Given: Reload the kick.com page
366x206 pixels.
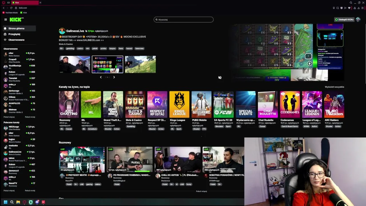Looking at the screenshot, I should (11, 8).
